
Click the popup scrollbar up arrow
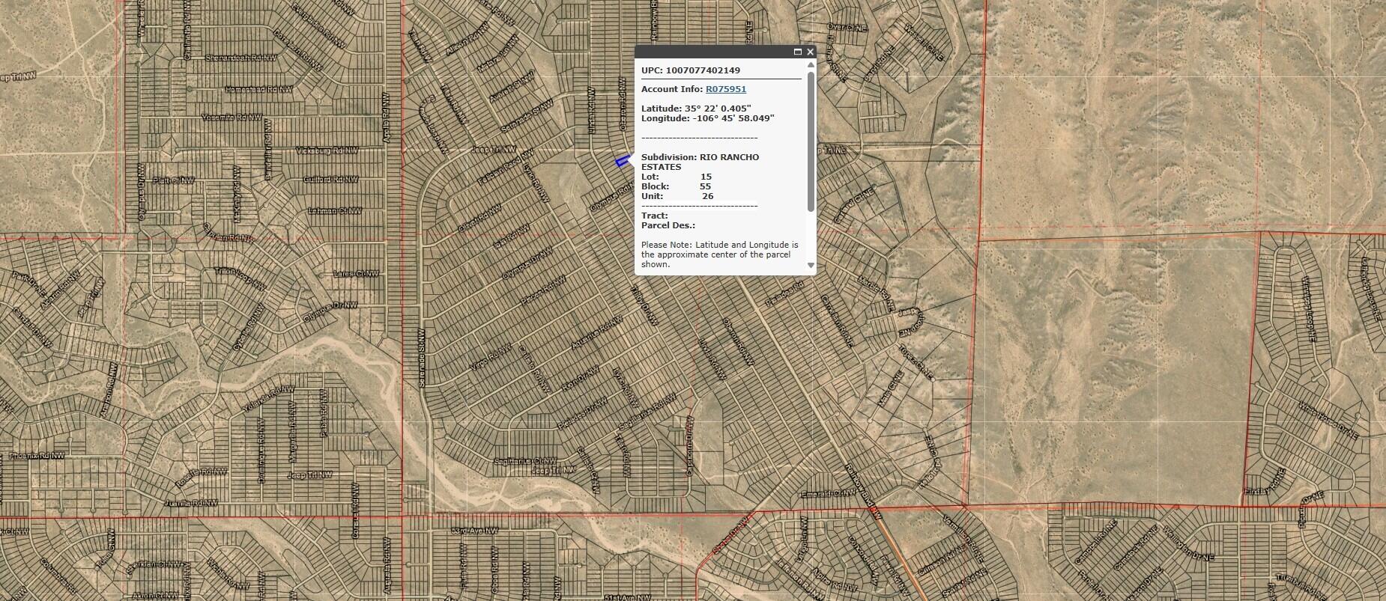(811, 64)
